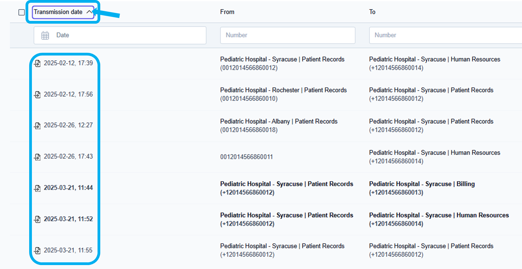
Task: Select the Syracuse Billing recipient entry
Action: point(421,184)
